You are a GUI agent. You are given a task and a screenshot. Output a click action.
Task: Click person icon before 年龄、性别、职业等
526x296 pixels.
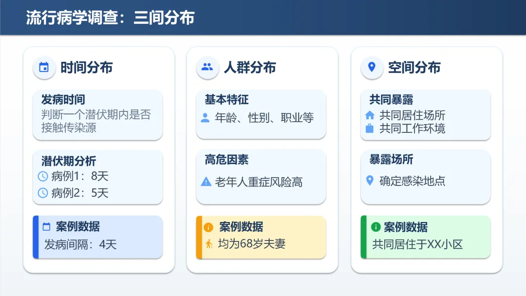click(206, 118)
